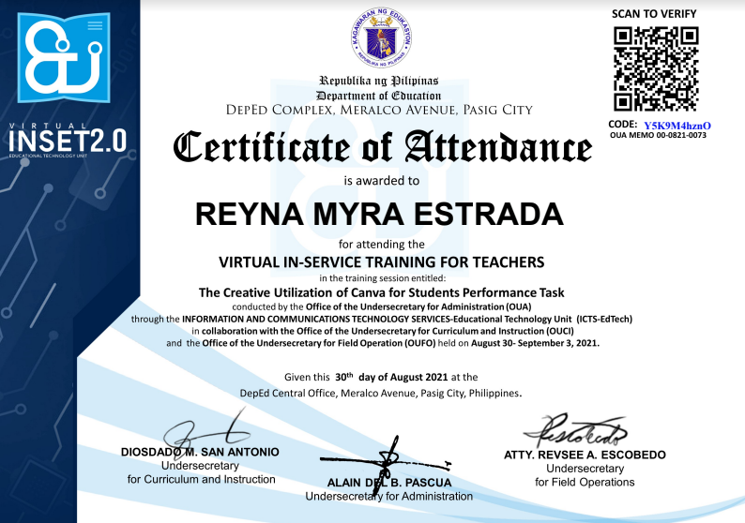Click the name 'ATTY. REVSEE A. ESCOBEDO'
The height and width of the screenshot is (523, 745).
point(585,455)
